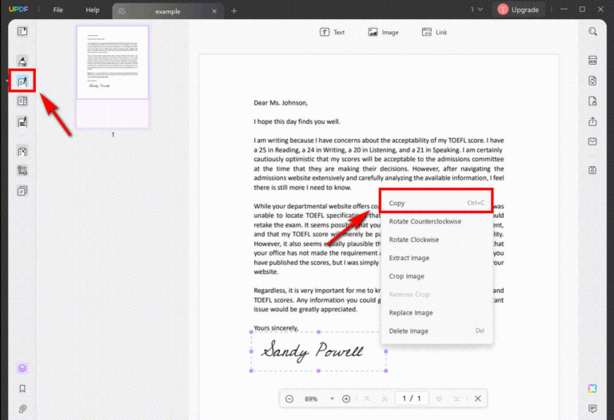
Task: Select the Link editing tool
Action: pos(434,33)
